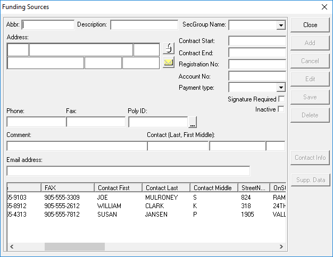Click the Phone input field
Image resolution: width=333 pixels, height=257 pixels.
36,122
